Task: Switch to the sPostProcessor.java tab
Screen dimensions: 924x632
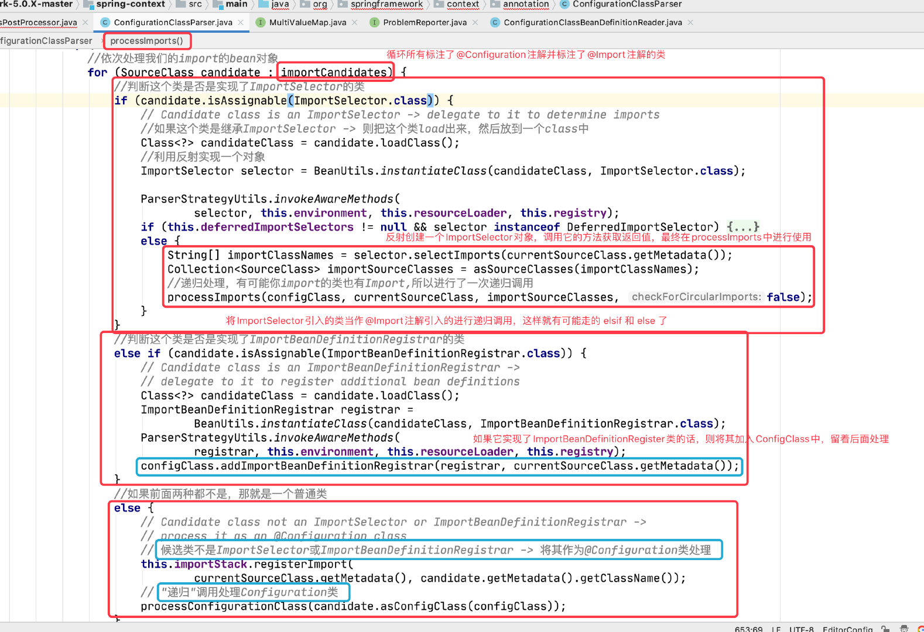Action: (x=39, y=22)
